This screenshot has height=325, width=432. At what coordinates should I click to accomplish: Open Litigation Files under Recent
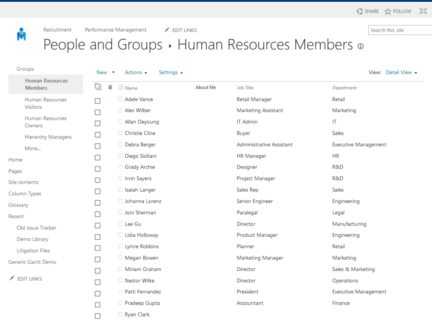(33, 251)
